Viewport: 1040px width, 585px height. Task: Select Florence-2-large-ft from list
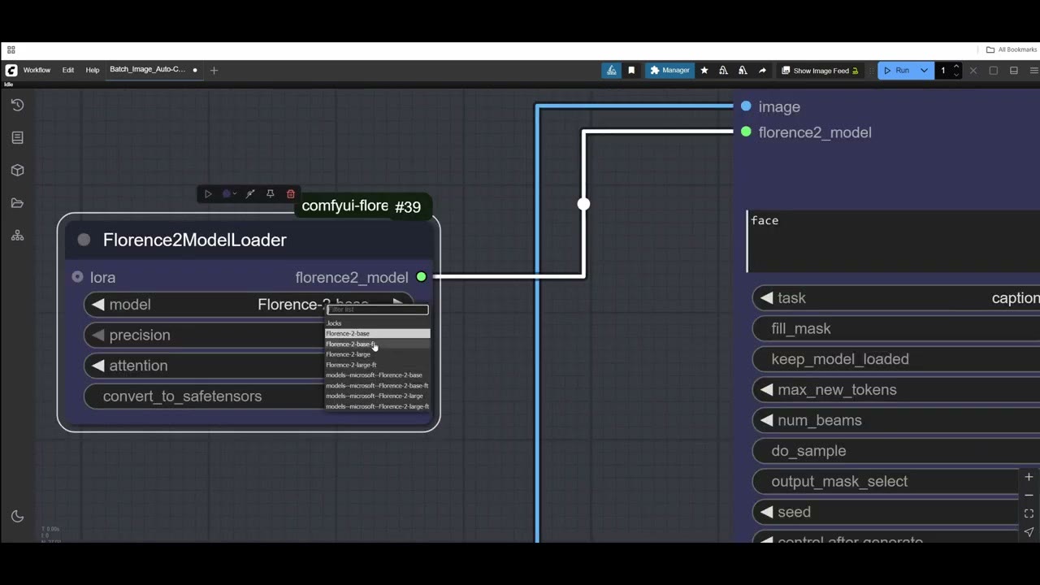[x=378, y=365]
